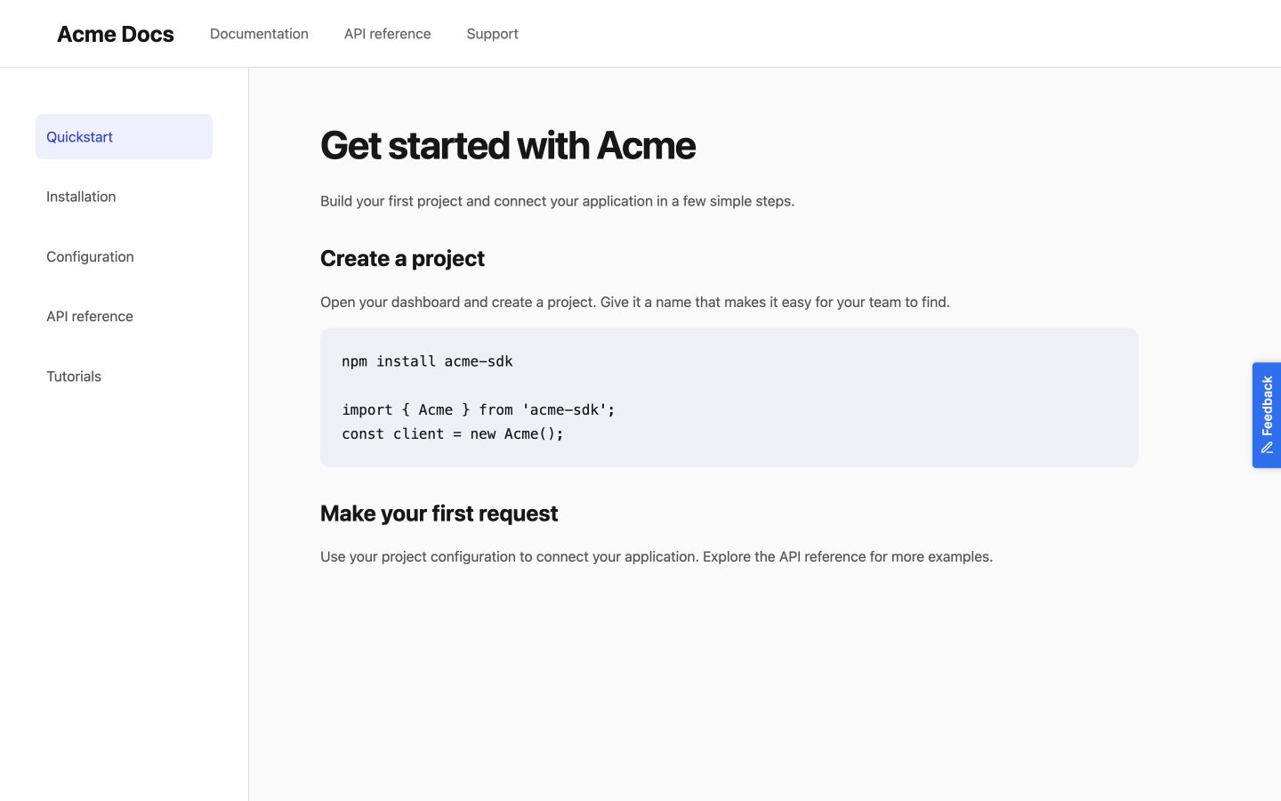Click the 'Create a project' heading
Image resolution: width=1281 pixels, height=801 pixels.
coord(402,258)
